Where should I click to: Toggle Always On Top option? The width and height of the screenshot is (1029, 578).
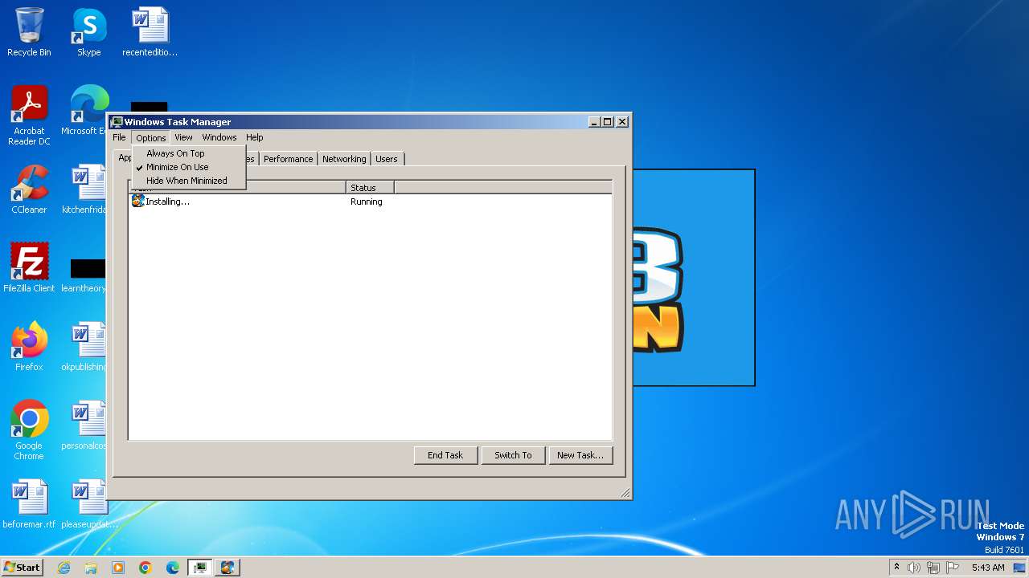(x=189, y=153)
